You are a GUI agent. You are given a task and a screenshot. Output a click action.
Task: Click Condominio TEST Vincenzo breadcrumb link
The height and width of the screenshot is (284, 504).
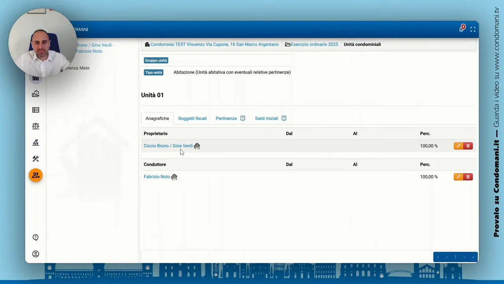click(x=214, y=45)
